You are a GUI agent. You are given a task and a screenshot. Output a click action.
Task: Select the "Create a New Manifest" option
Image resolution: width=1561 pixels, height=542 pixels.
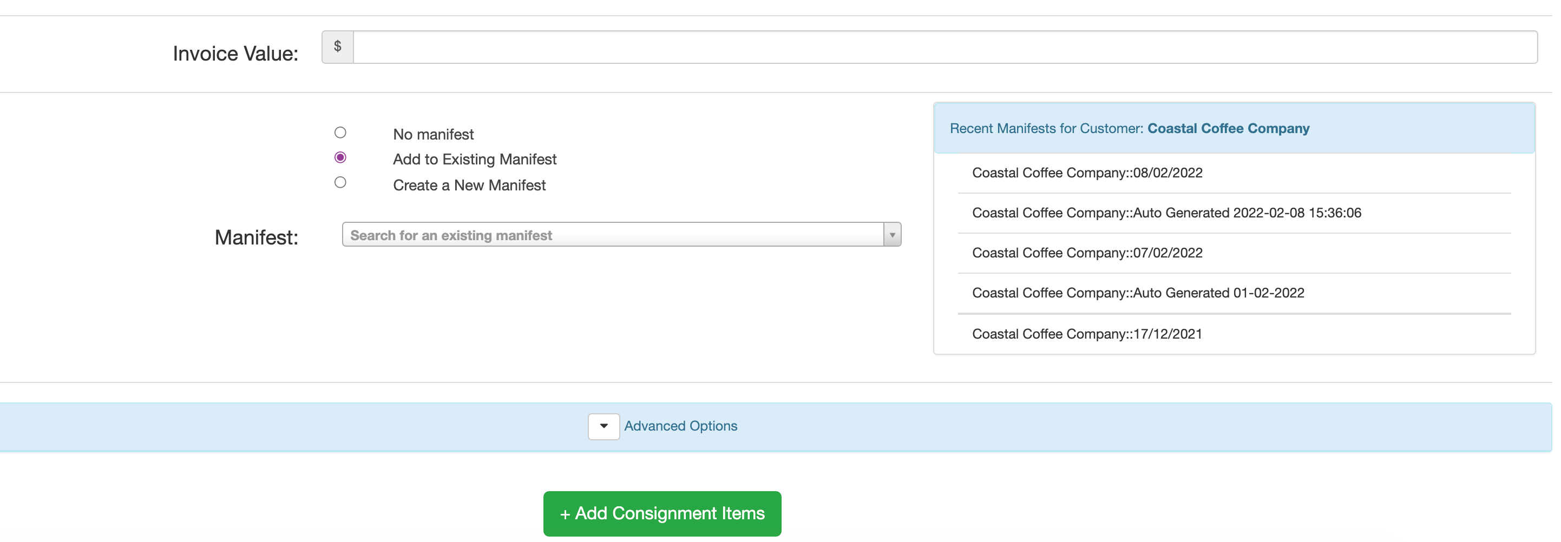(x=340, y=182)
